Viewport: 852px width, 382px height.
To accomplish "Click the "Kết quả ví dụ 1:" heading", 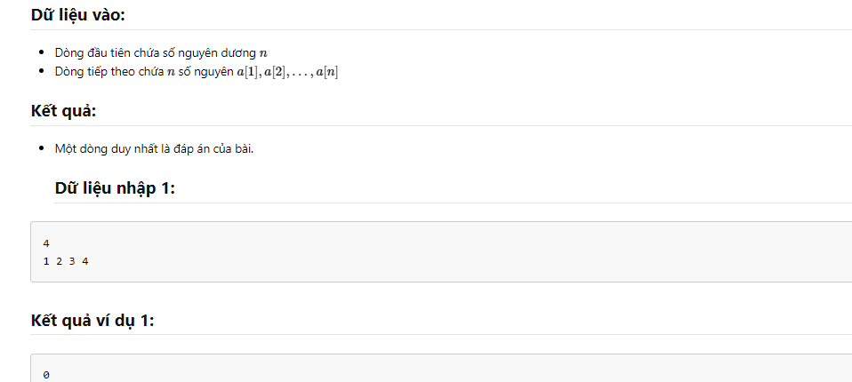I will point(92,320).
